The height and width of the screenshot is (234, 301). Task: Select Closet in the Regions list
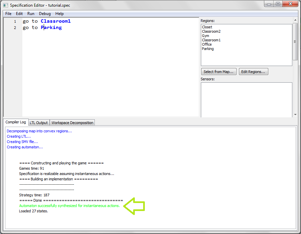point(207,27)
